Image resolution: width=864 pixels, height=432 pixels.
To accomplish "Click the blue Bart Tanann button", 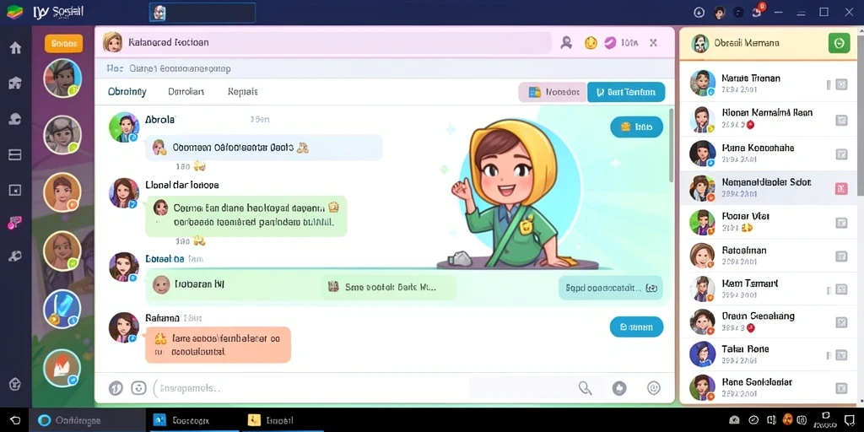I will tap(626, 92).
